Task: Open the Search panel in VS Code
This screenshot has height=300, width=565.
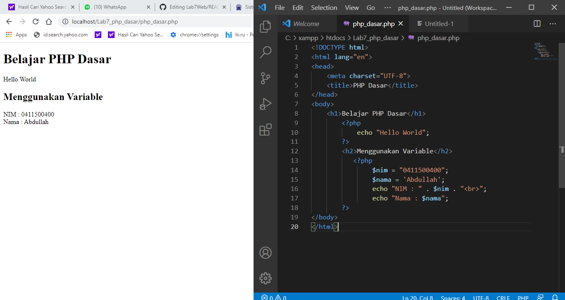Action: click(x=265, y=52)
